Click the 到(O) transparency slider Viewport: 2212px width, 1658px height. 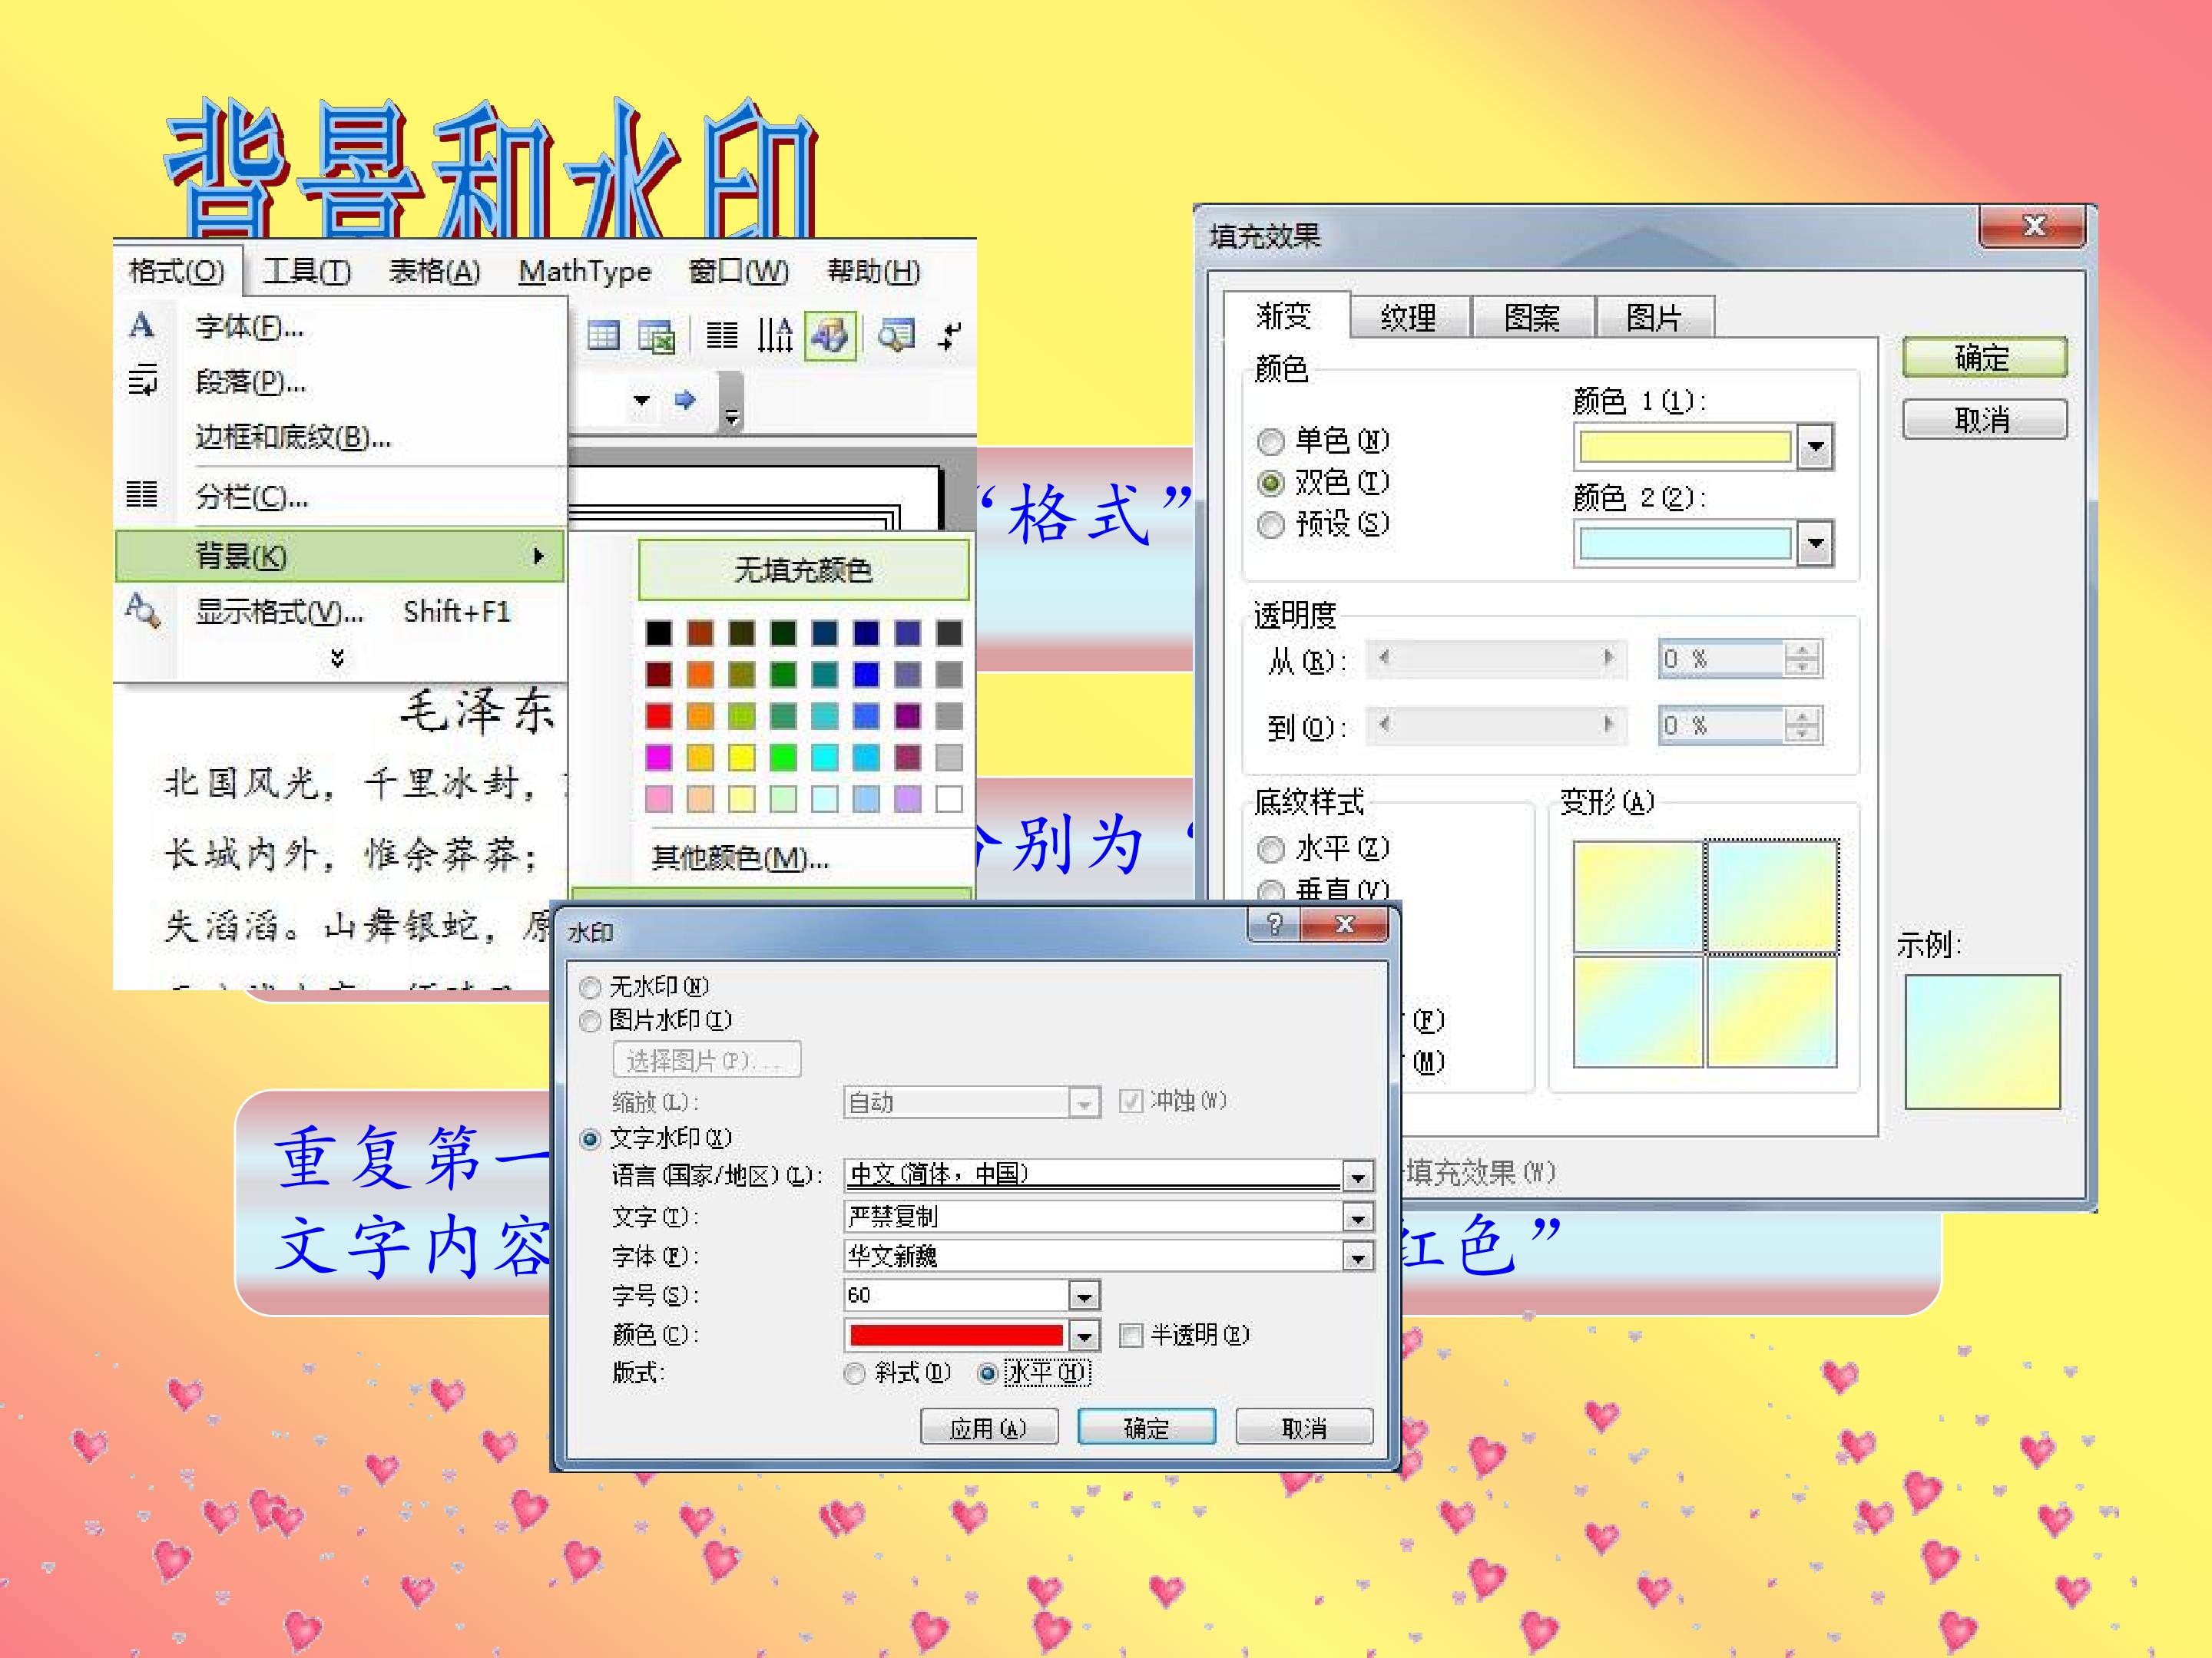click(x=1496, y=725)
